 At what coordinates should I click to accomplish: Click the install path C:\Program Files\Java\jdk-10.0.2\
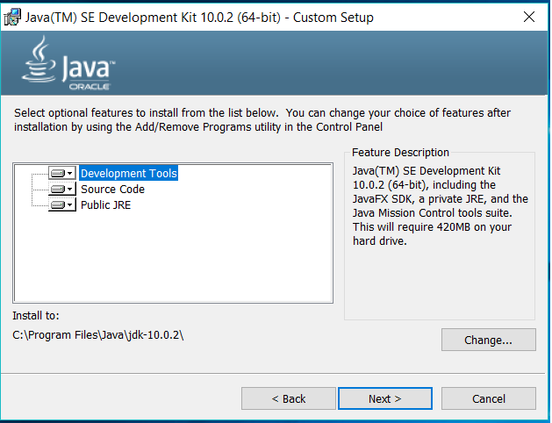pyautogui.click(x=98, y=334)
